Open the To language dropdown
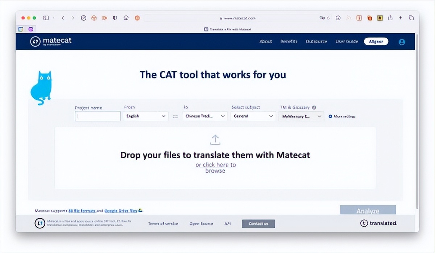This screenshot has width=435, height=253. pyautogui.click(x=205, y=116)
